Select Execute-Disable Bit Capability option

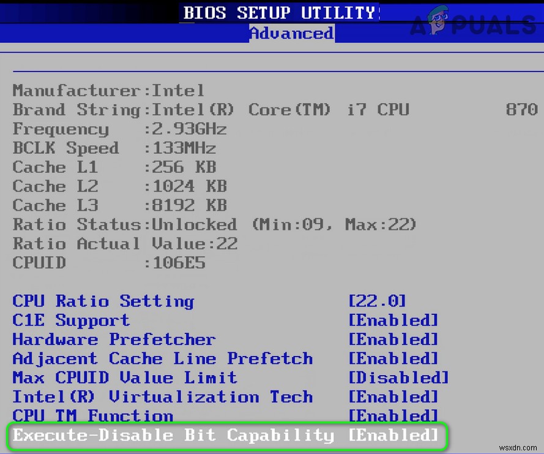(173, 435)
